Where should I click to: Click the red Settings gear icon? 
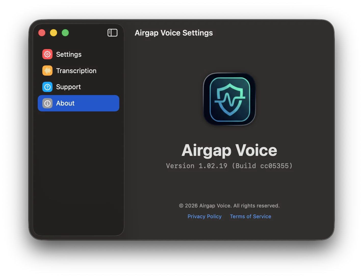coord(47,54)
